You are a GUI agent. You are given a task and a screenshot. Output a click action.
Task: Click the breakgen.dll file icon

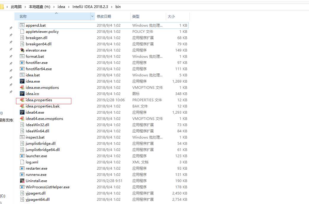pyautogui.click(x=22, y=38)
